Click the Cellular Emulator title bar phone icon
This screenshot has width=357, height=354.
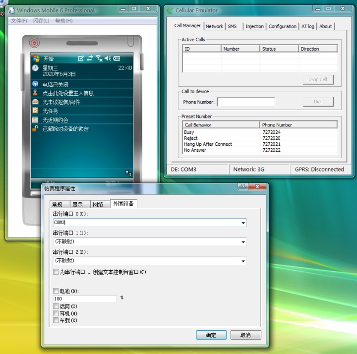pyautogui.click(x=170, y=10)
